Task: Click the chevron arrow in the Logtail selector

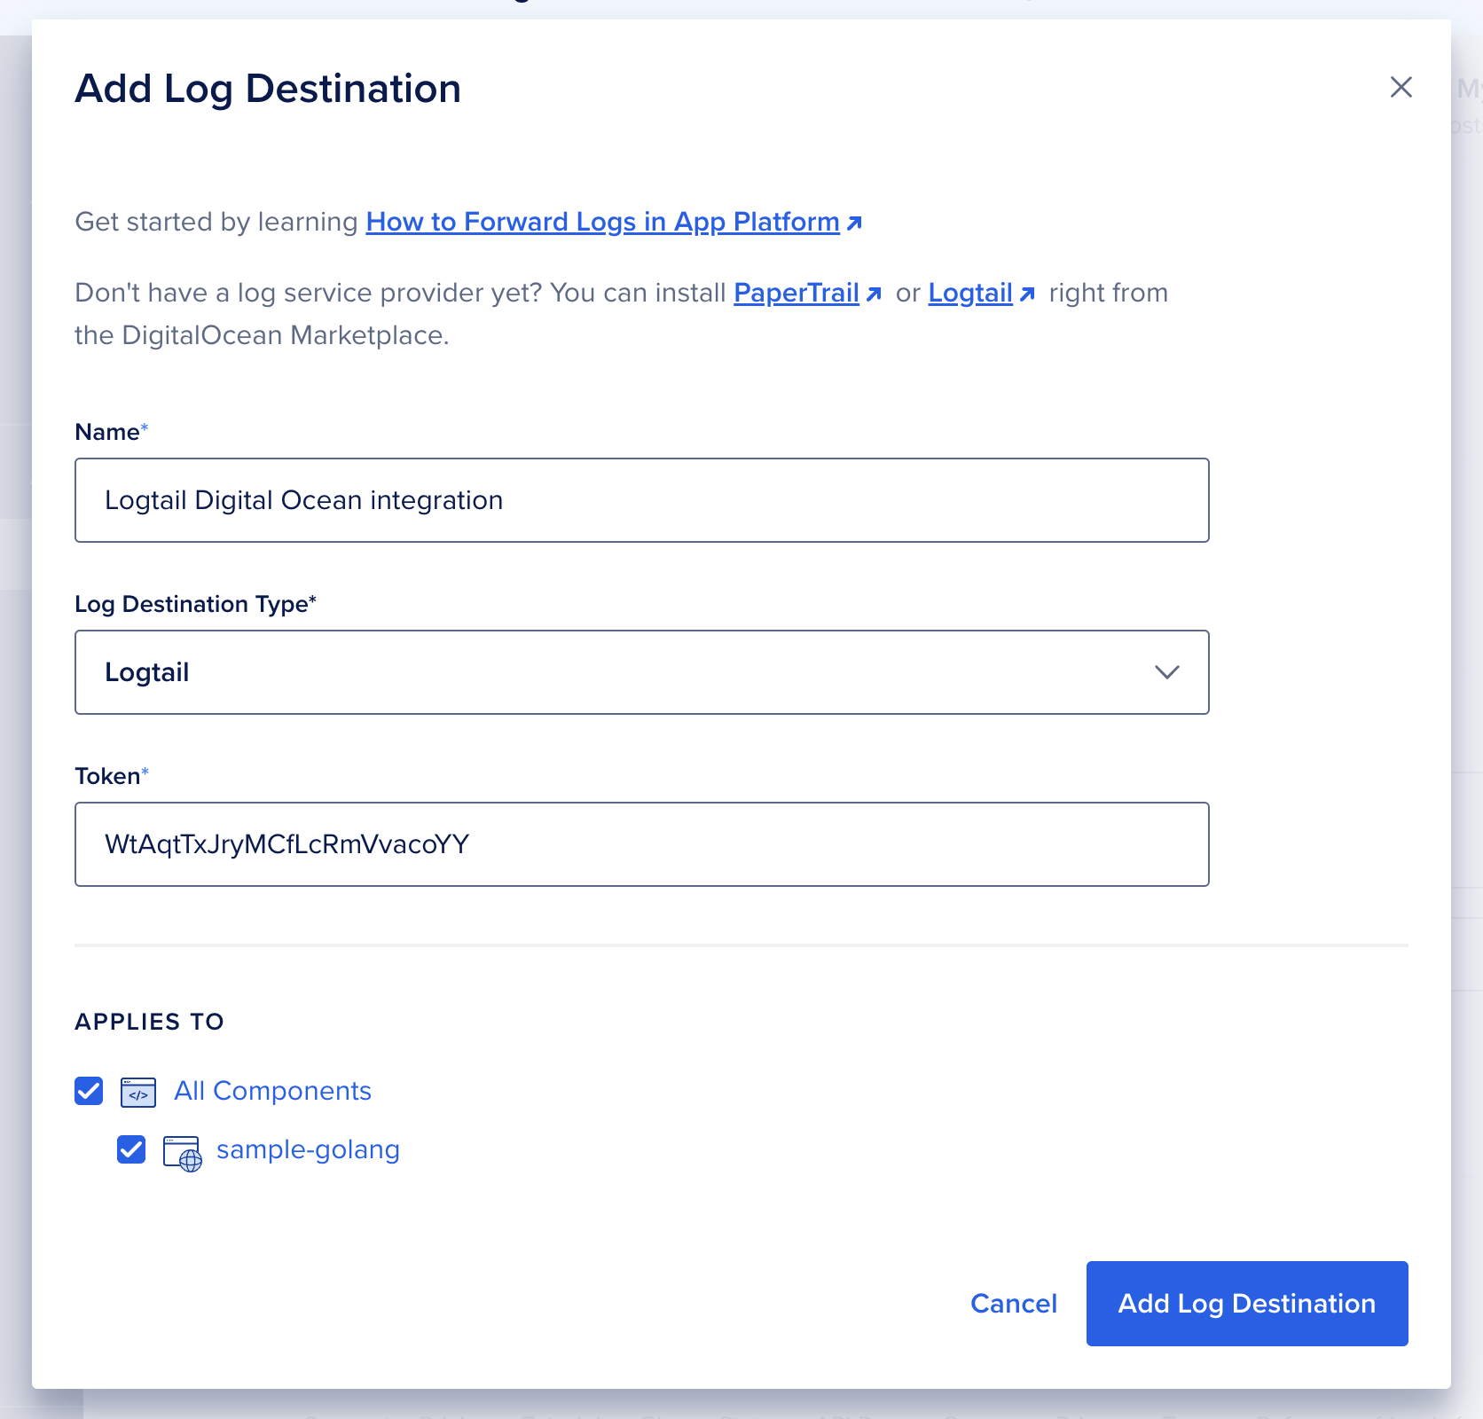Action: tap(1166, 672)
